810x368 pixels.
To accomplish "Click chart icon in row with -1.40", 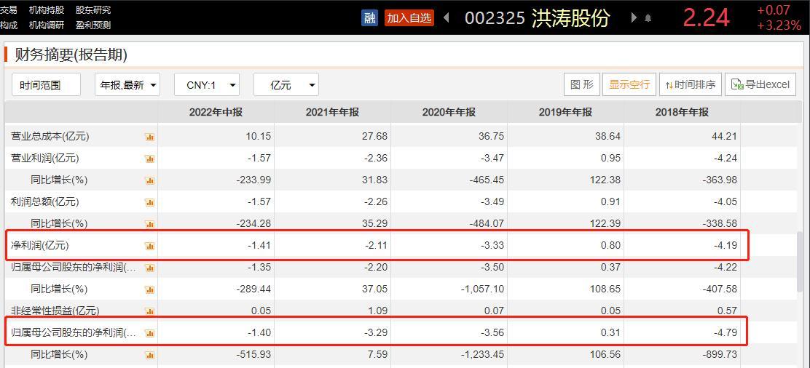I will click(150, 333).
